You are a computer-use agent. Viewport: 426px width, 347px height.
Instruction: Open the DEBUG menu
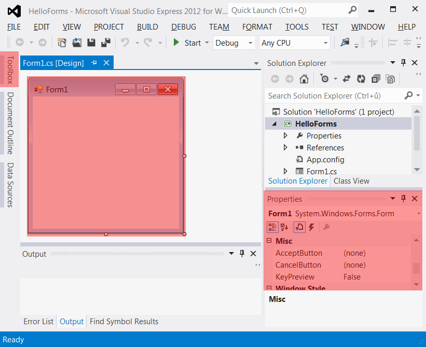183,27
